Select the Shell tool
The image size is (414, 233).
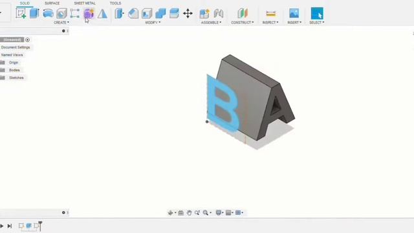[147, 13]
